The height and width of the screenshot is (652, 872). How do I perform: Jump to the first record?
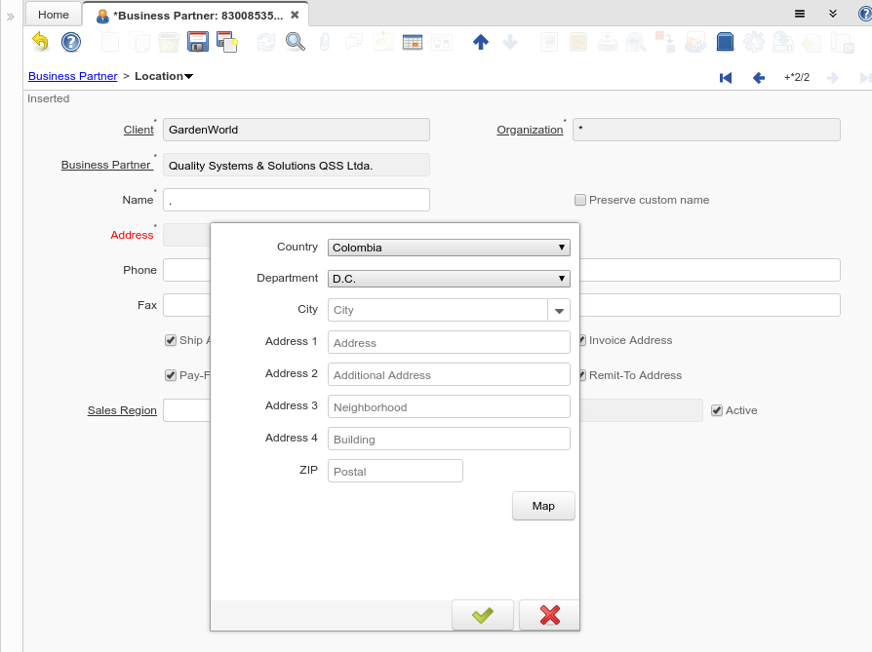tap(726, 77)
